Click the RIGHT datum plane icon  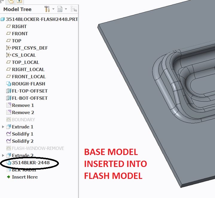tap(8, 26)
